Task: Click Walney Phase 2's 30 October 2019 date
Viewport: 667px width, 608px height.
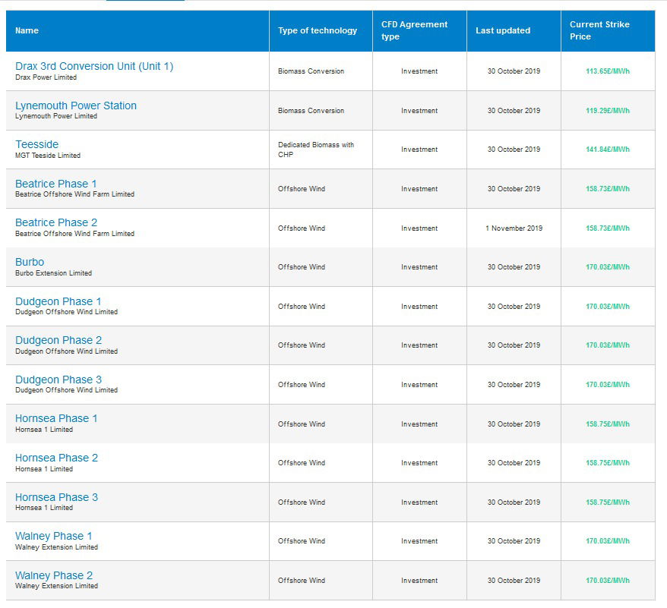Action: (514, 581)
